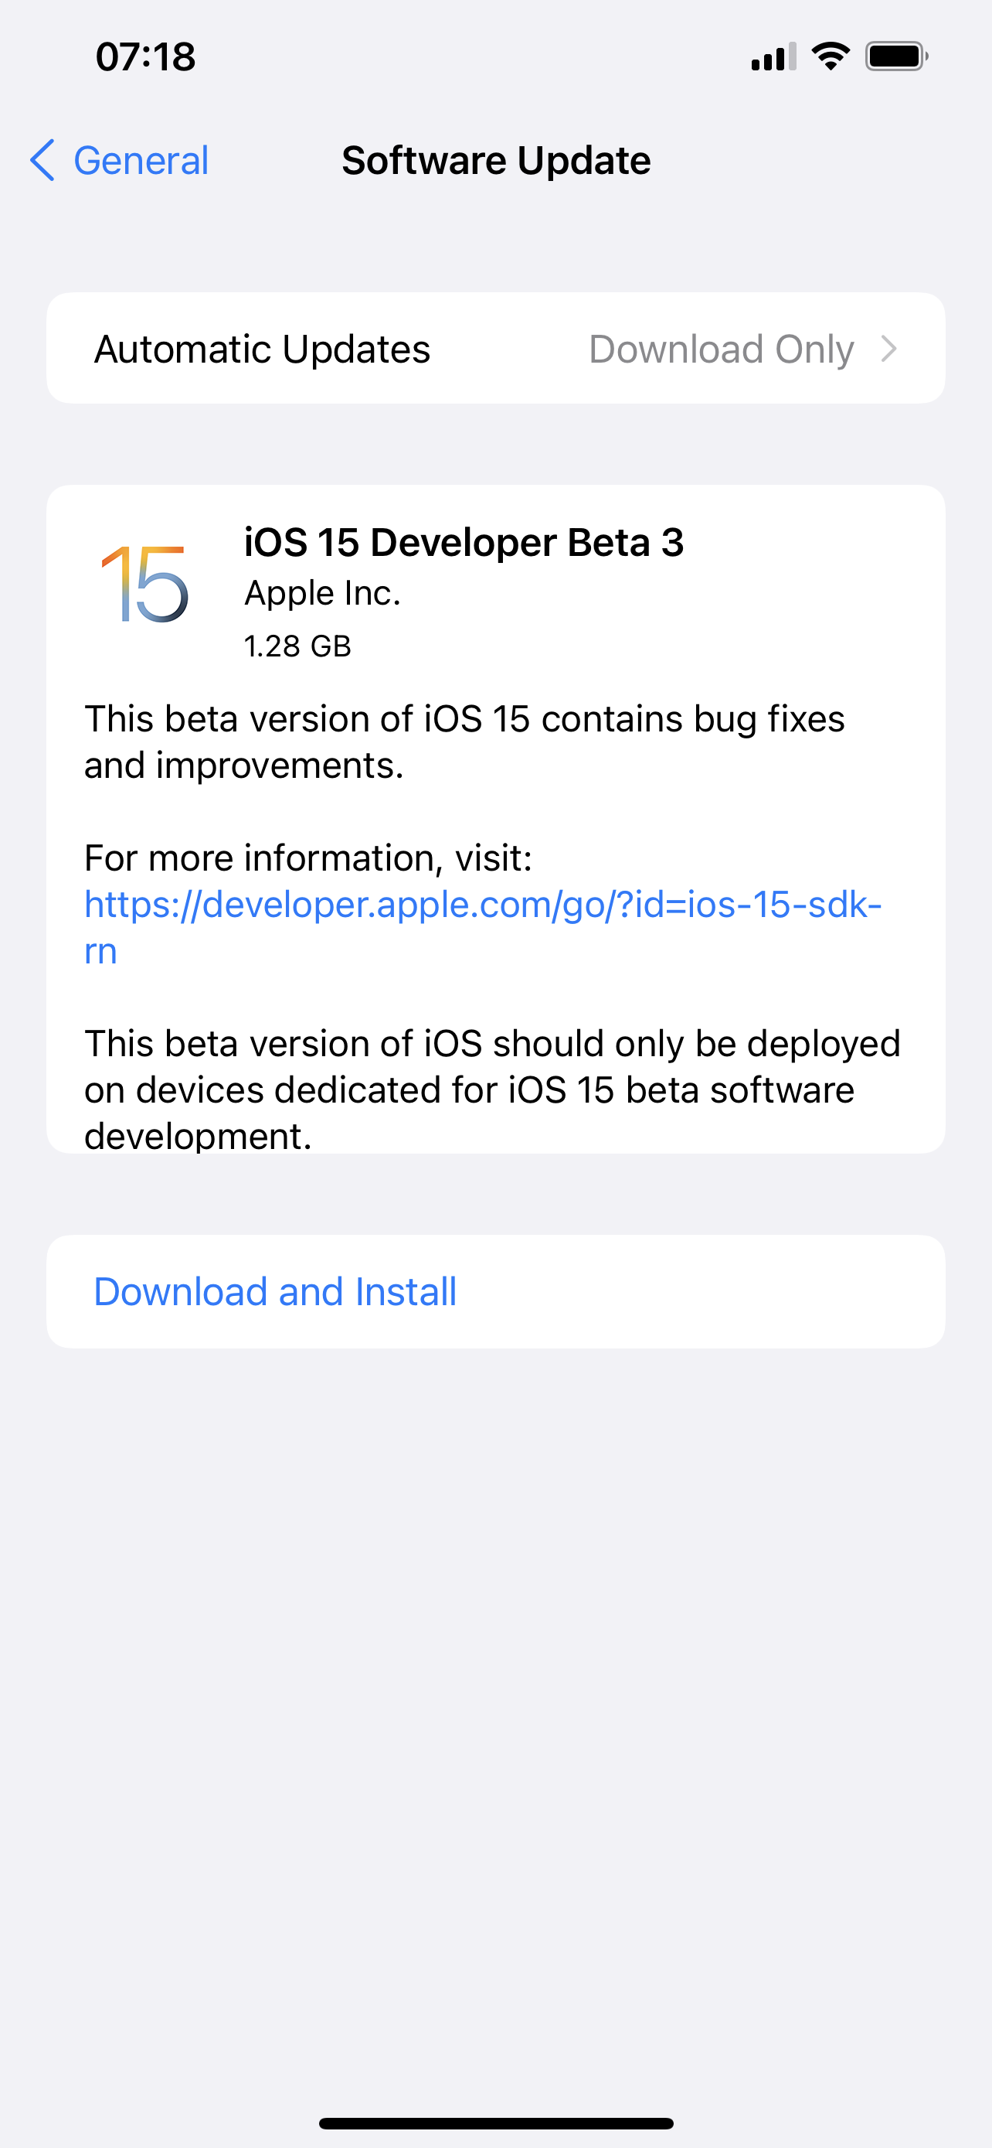Tap the 07:18 clock in status bar
Screen dimensions: 992x2148
pyautogui.click(x=146, y=56)
